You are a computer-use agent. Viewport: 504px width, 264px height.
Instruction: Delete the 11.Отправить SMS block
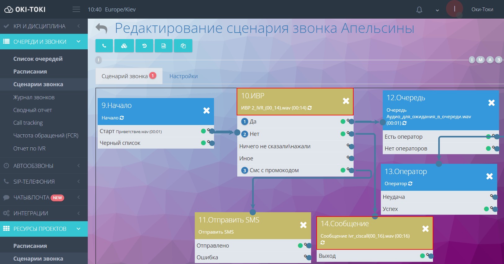point(304,225)
